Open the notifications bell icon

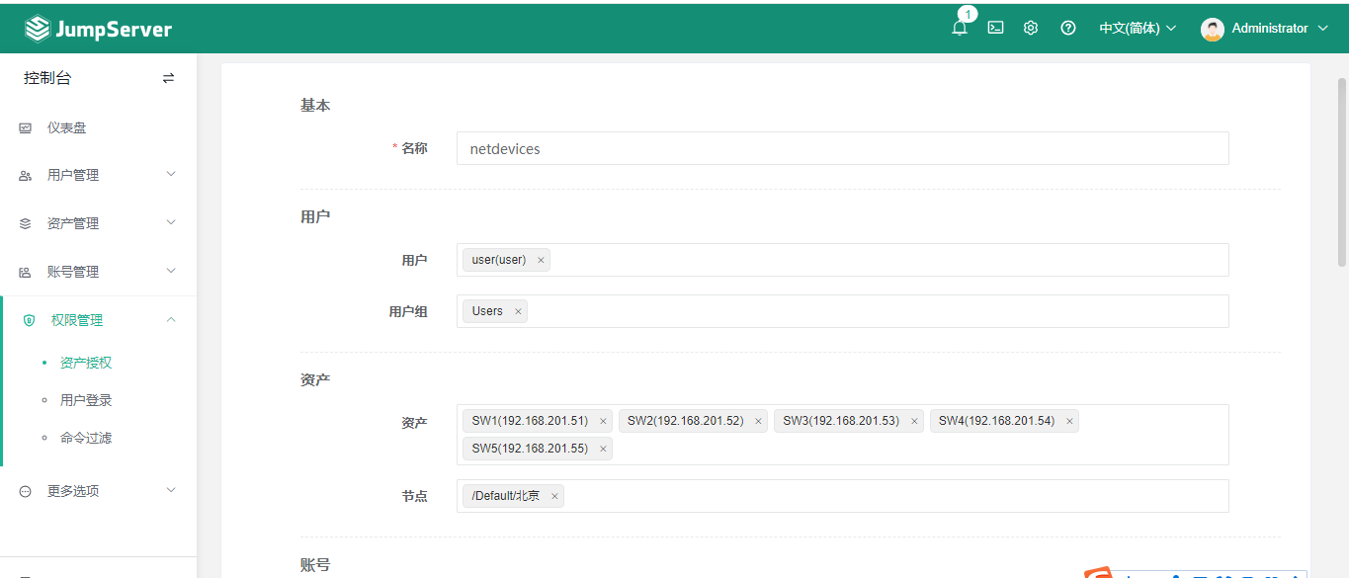click(959, 28)
